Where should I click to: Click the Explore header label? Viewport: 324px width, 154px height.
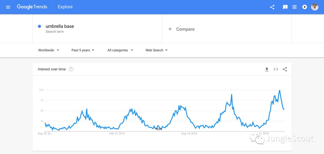65,7
